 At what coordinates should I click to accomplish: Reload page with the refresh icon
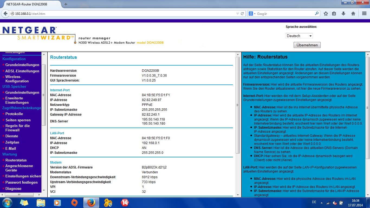click(242, 14)
